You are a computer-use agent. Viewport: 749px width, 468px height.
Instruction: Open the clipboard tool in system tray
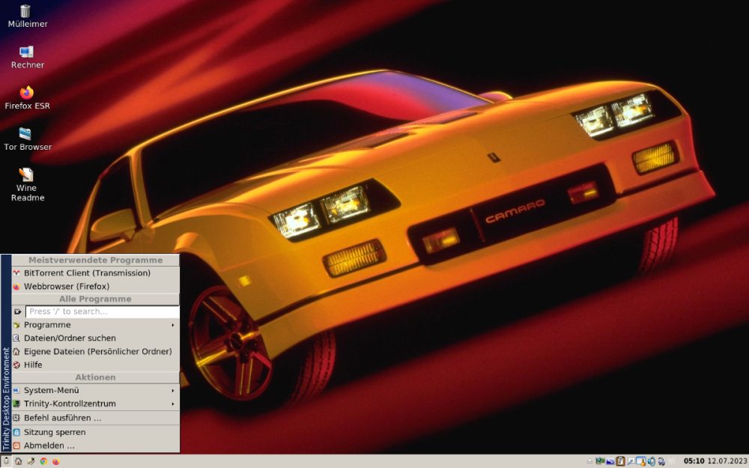[620, 461]
